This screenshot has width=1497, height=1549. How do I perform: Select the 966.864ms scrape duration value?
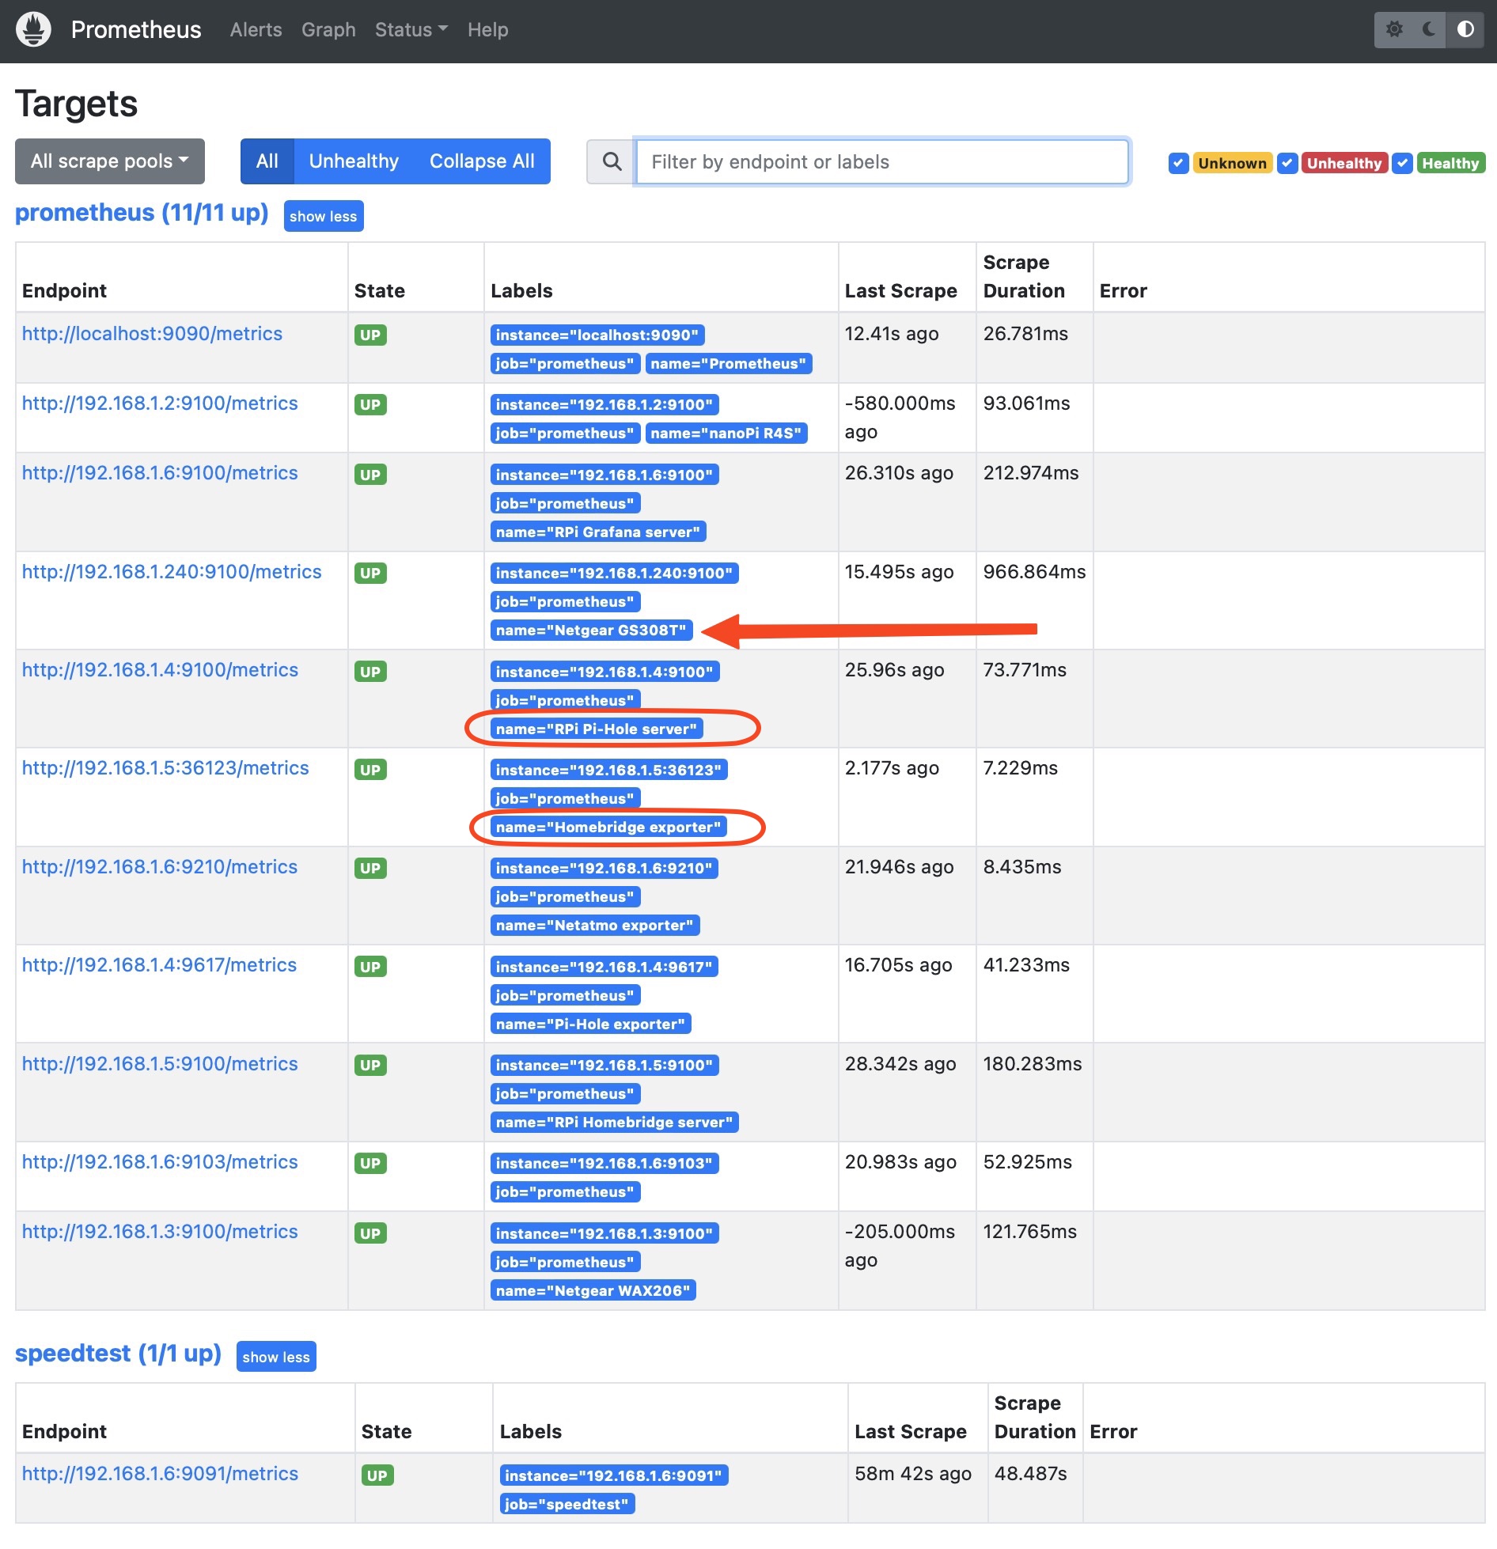1034,572
